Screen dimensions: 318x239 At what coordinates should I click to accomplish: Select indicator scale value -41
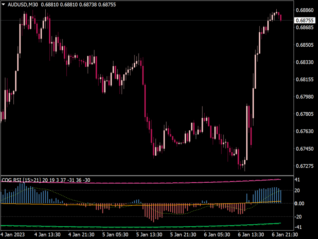pos(298,227)
